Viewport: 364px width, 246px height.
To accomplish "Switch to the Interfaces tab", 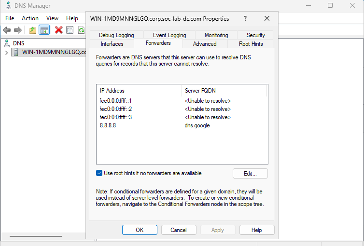I will pyautogui.click(x=112, y=44).
